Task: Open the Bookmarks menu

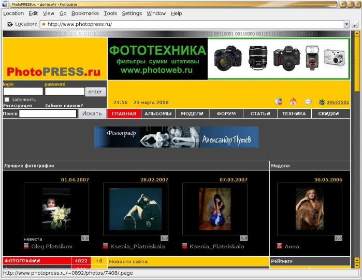Action: 85,13
